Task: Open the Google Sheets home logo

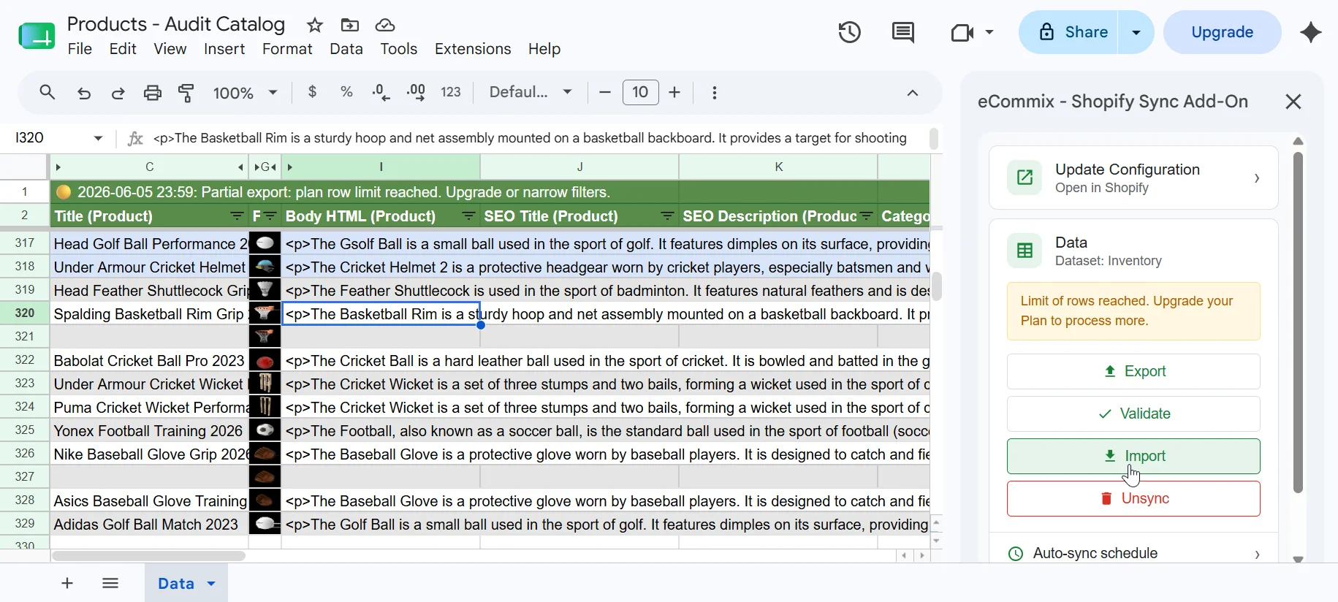Action: (x=37, y=35)
